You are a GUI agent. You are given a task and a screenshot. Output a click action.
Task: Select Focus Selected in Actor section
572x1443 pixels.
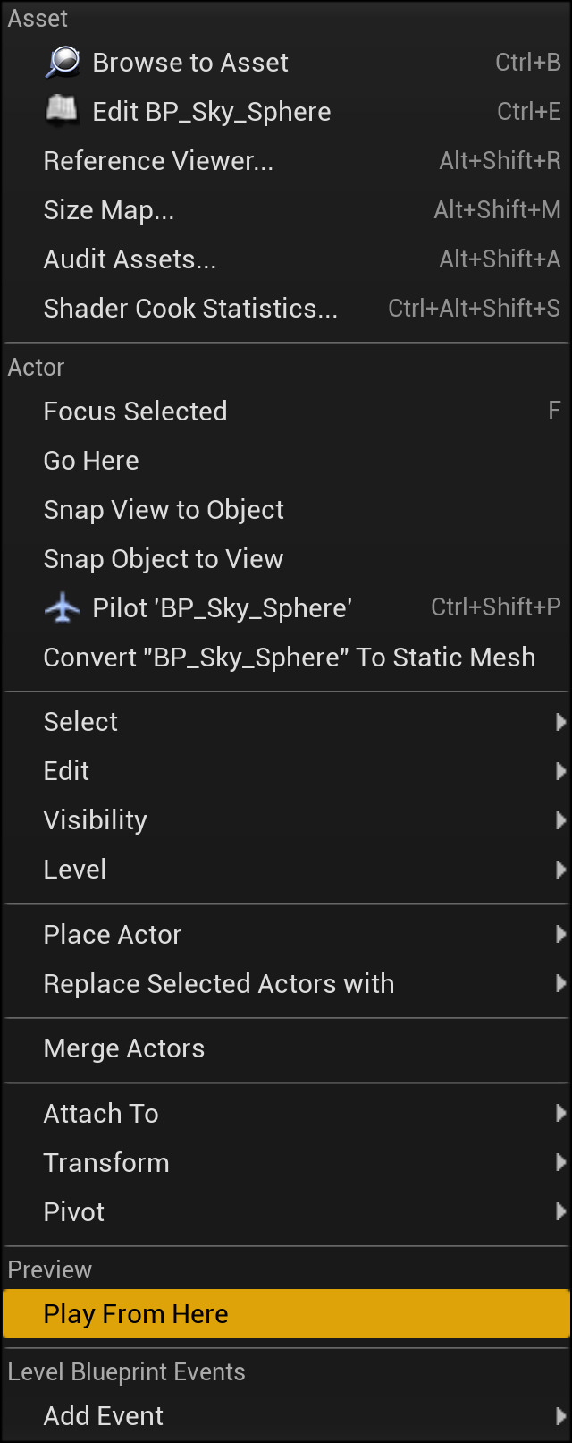pos(135,412)
